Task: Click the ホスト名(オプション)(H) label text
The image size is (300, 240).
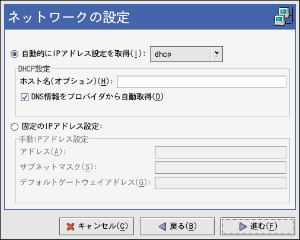Action: pyautogui.click(x=66, y=81)
